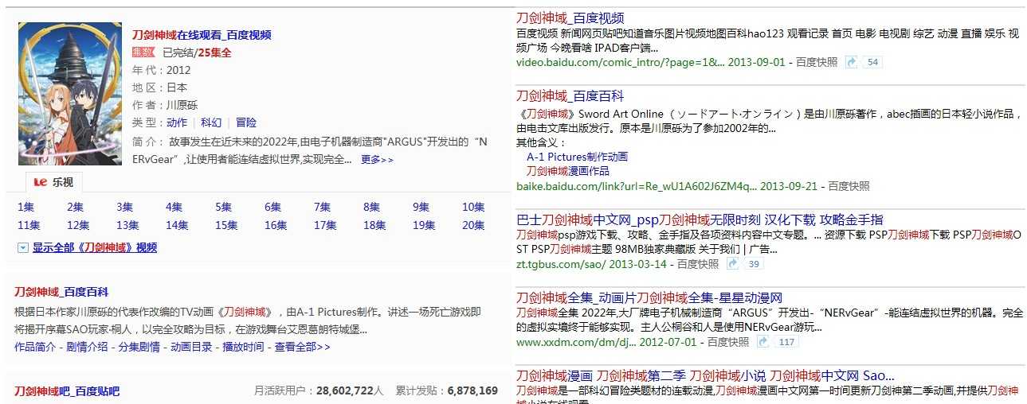1027x404 pixels.
Task: Open the 播放时间 sub-link
Action: tap(243, 347)
